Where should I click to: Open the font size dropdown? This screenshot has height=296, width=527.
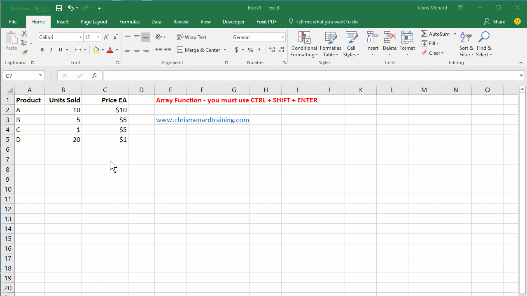[98, 37]
